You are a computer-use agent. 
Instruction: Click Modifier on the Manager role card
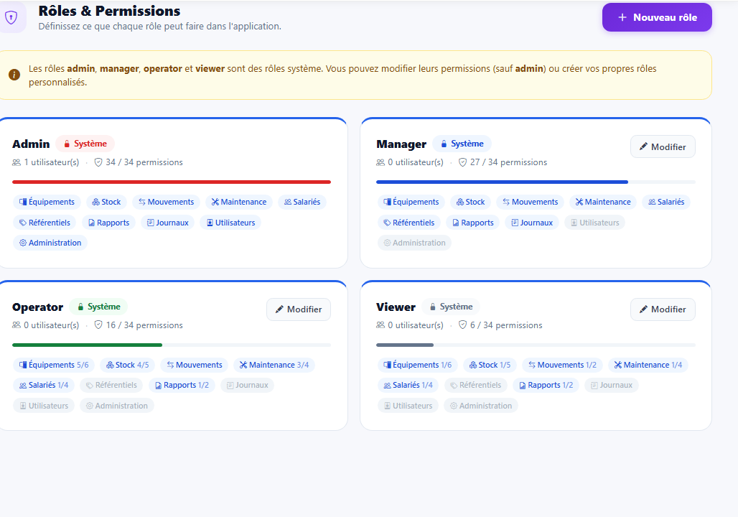[x=663, y=147]
